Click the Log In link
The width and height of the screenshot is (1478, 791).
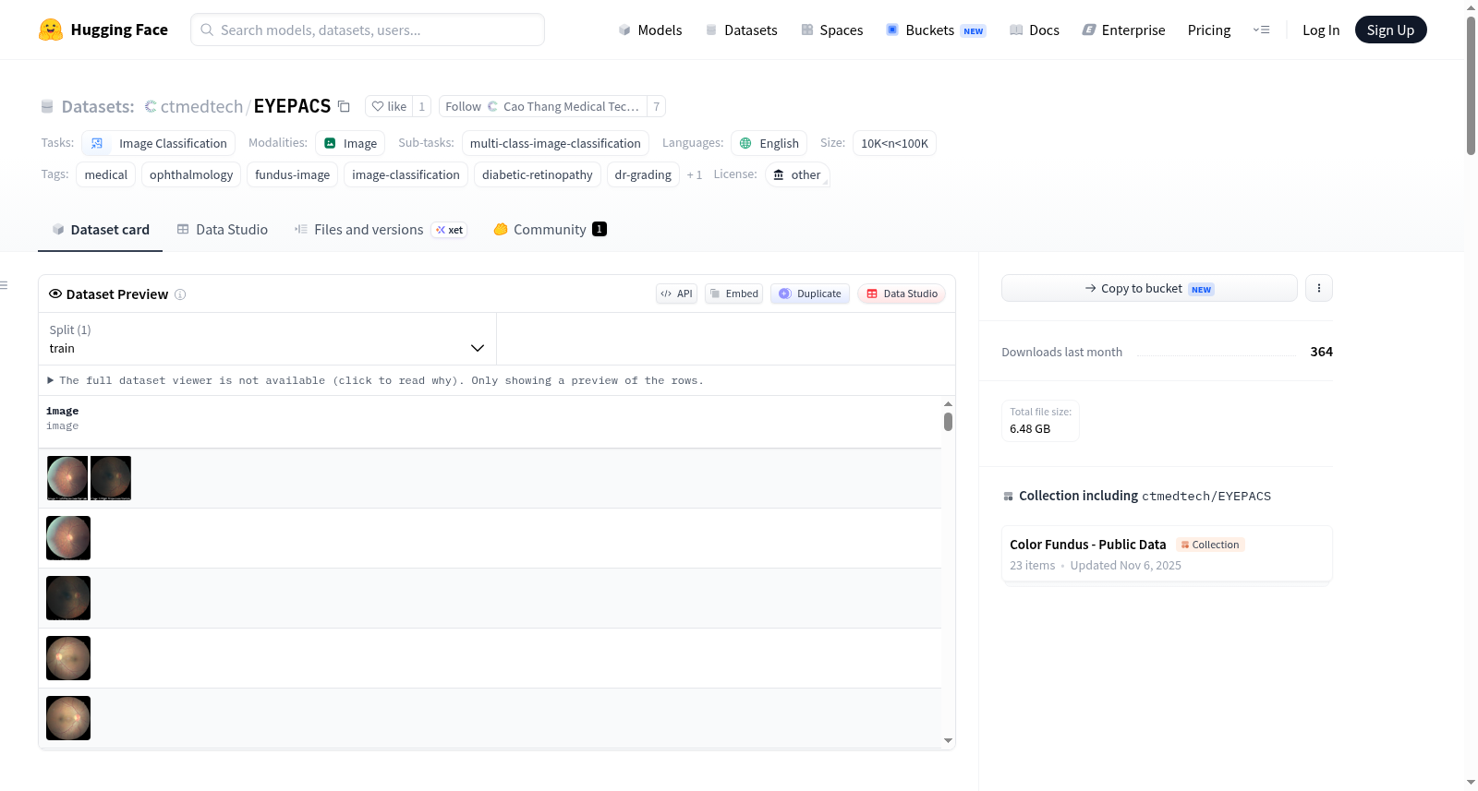pyautogui.click(x=1321, y=30)
